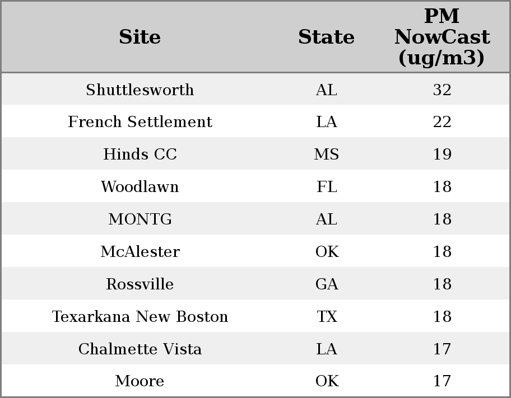
Task: Select the French Settlement site cell
Action: point(140,122)
